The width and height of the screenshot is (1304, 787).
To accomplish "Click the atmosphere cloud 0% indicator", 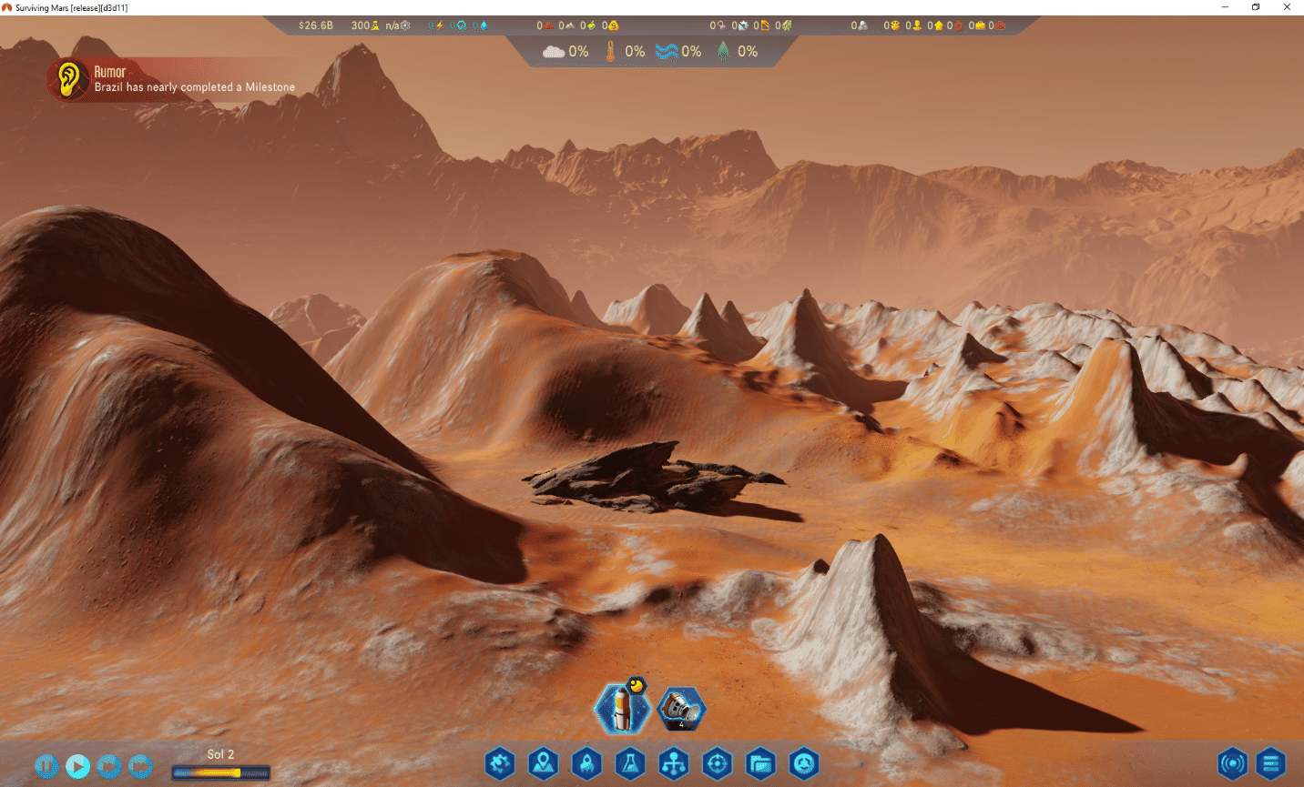I will [565, 52].
